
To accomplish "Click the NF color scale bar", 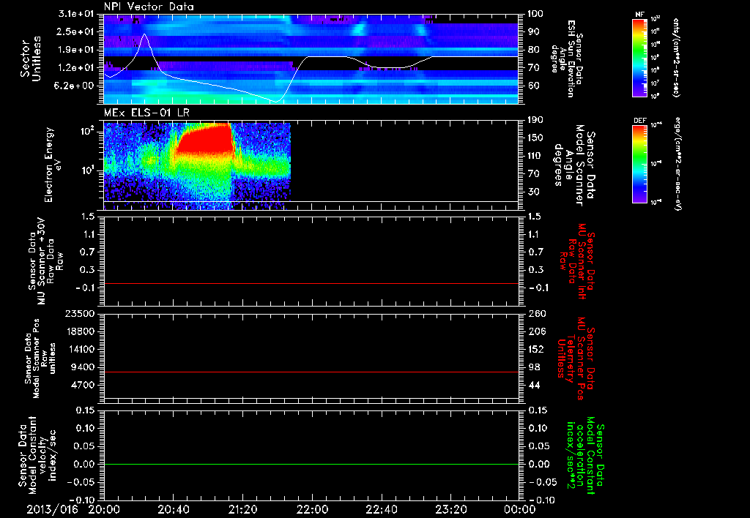I will pyautogui.click(x=640, y=57).
